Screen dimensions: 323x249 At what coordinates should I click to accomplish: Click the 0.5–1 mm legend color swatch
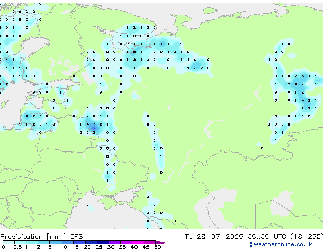pos(20,242)
